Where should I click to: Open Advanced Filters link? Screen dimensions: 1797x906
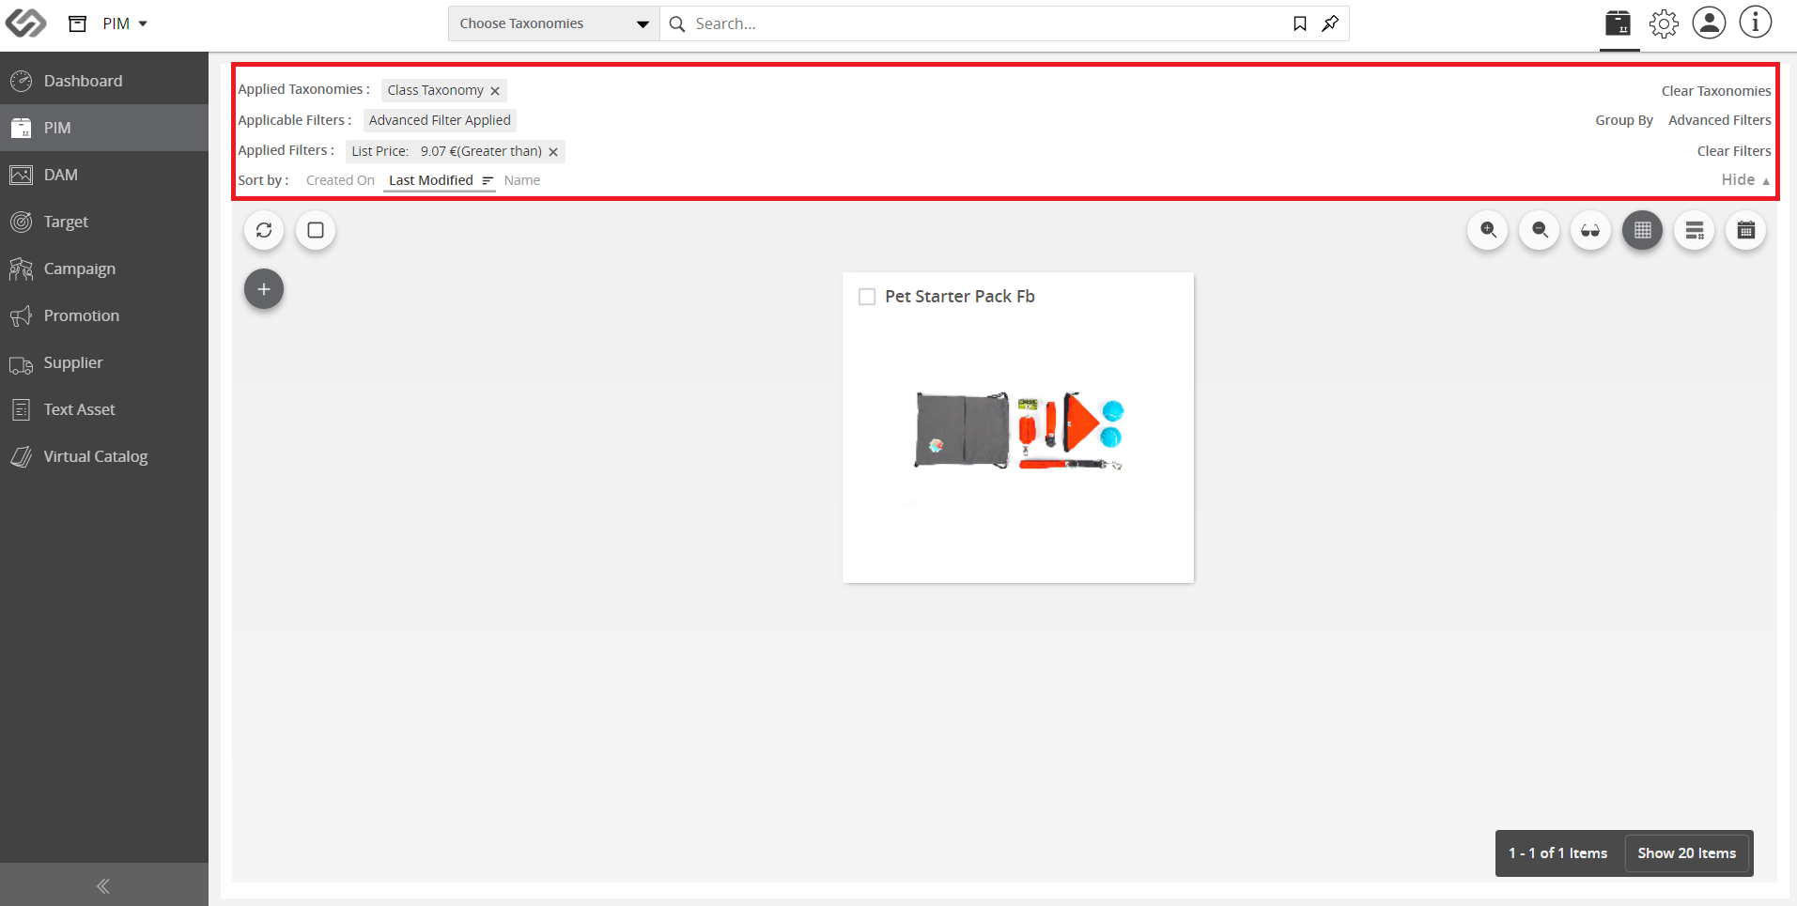pos(1720,120)
